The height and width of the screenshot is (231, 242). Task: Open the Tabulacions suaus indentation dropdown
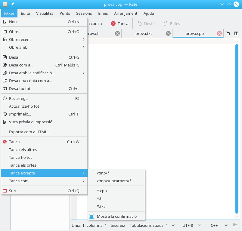coord(153,225)
